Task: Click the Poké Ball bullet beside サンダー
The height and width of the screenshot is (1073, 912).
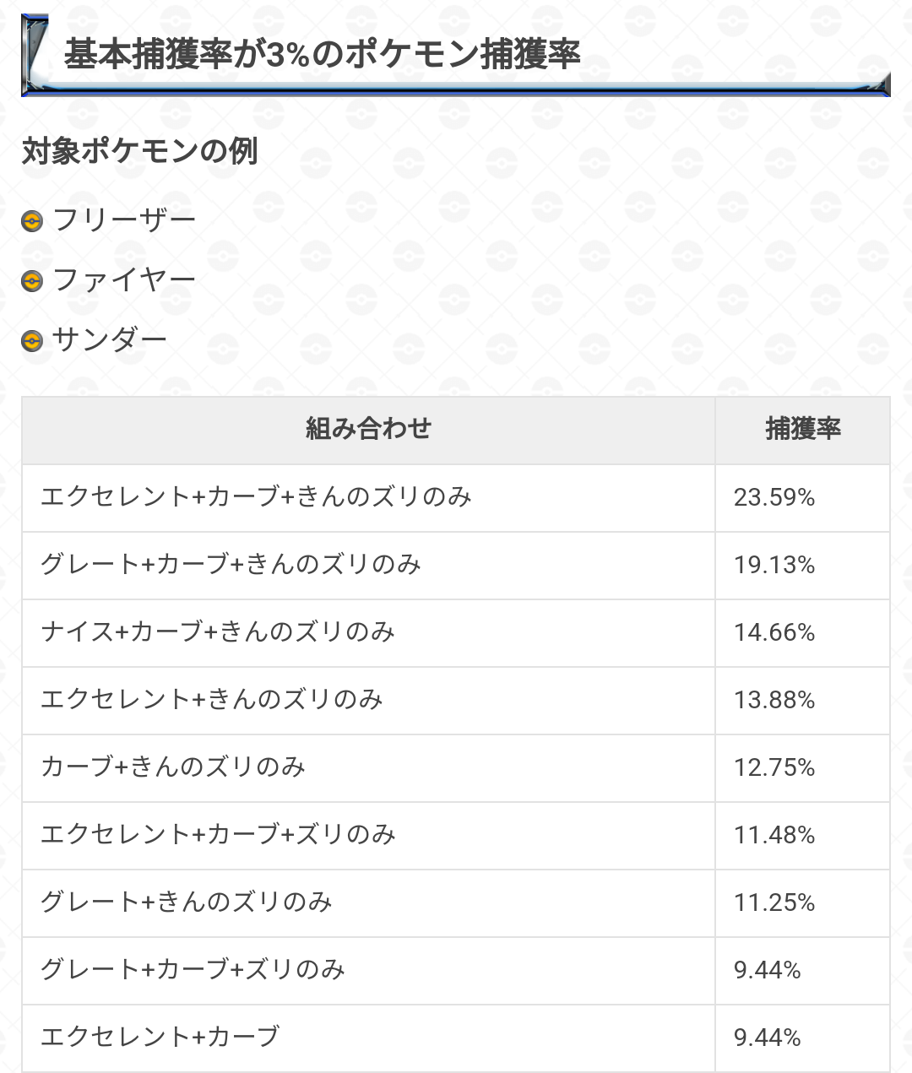Action: click(x=32, y=340)
